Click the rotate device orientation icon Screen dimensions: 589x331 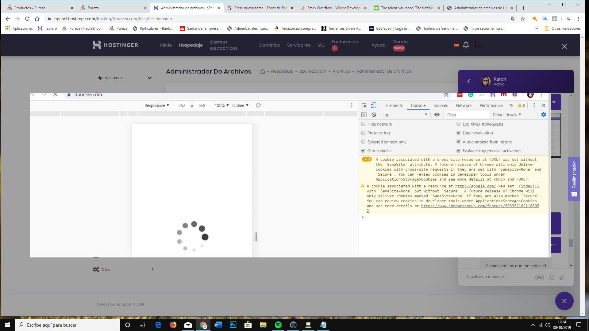[x=258, y=105]
